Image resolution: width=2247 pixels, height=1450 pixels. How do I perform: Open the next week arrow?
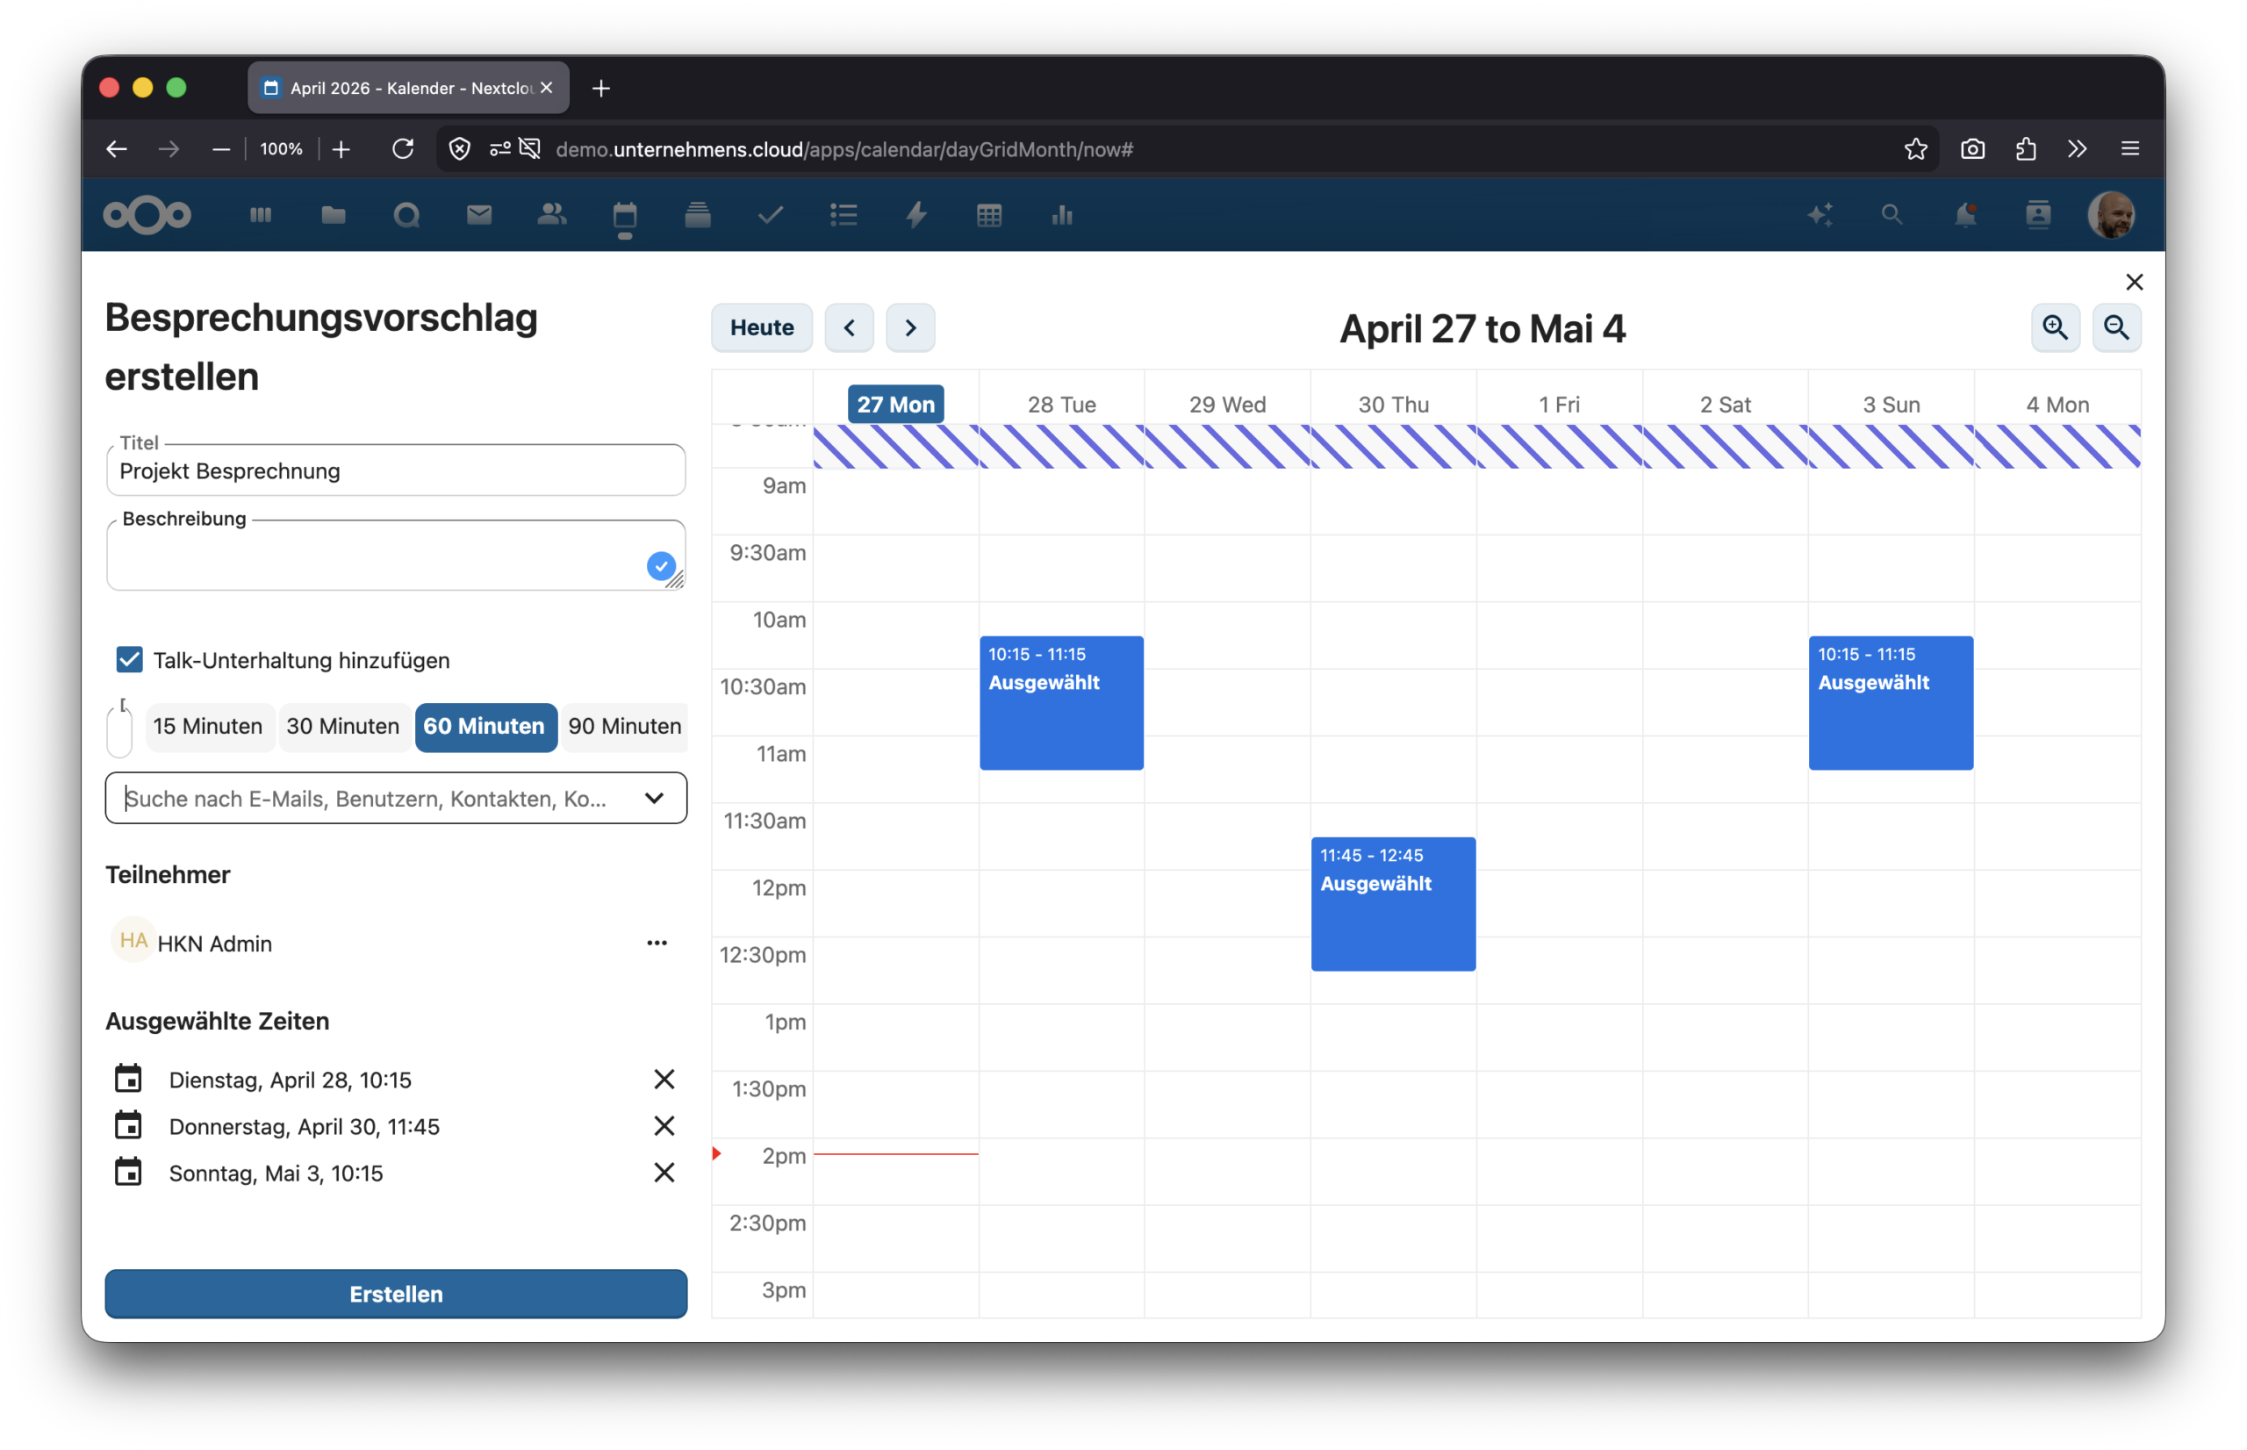(909, 327)
